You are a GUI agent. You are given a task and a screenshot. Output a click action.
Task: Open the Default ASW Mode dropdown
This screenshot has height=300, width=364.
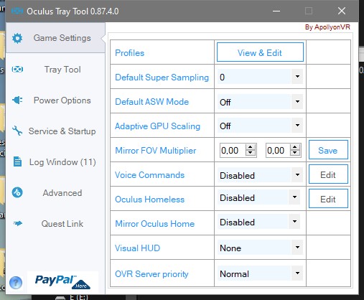point(297,101)
